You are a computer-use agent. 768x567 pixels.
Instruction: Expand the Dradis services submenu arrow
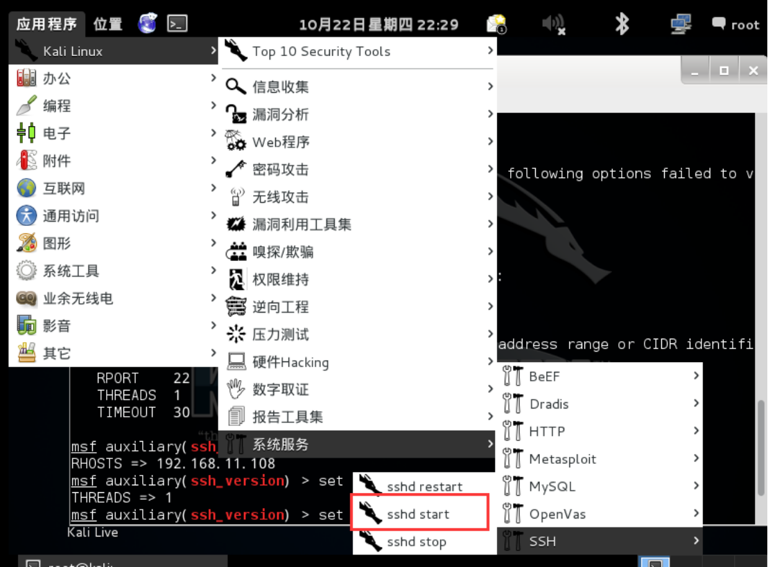pos(696,403)
